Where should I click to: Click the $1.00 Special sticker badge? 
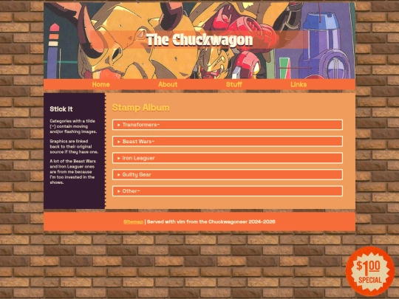[370, 272]
